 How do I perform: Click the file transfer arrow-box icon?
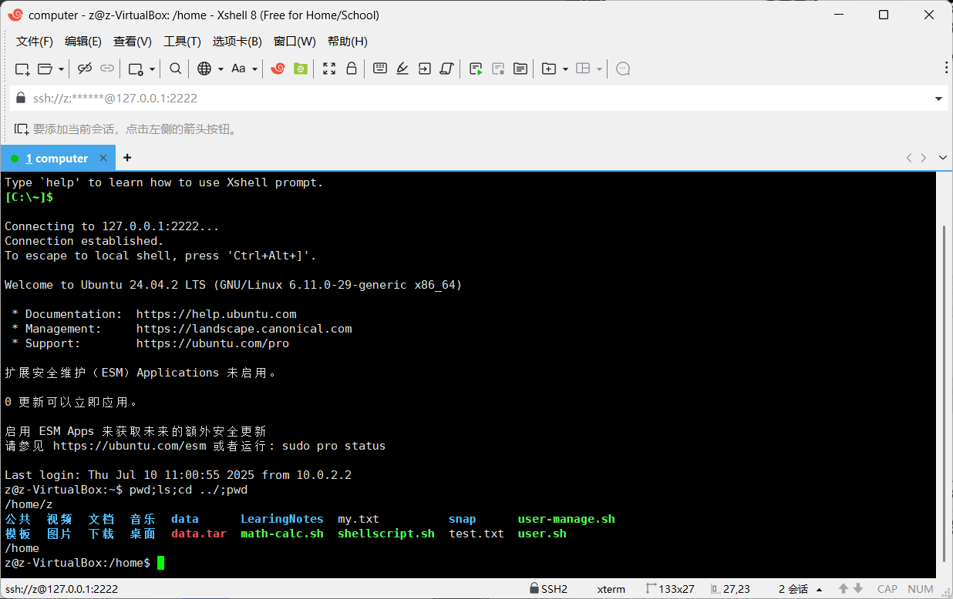pyautogui.click(x=424, y=69)
